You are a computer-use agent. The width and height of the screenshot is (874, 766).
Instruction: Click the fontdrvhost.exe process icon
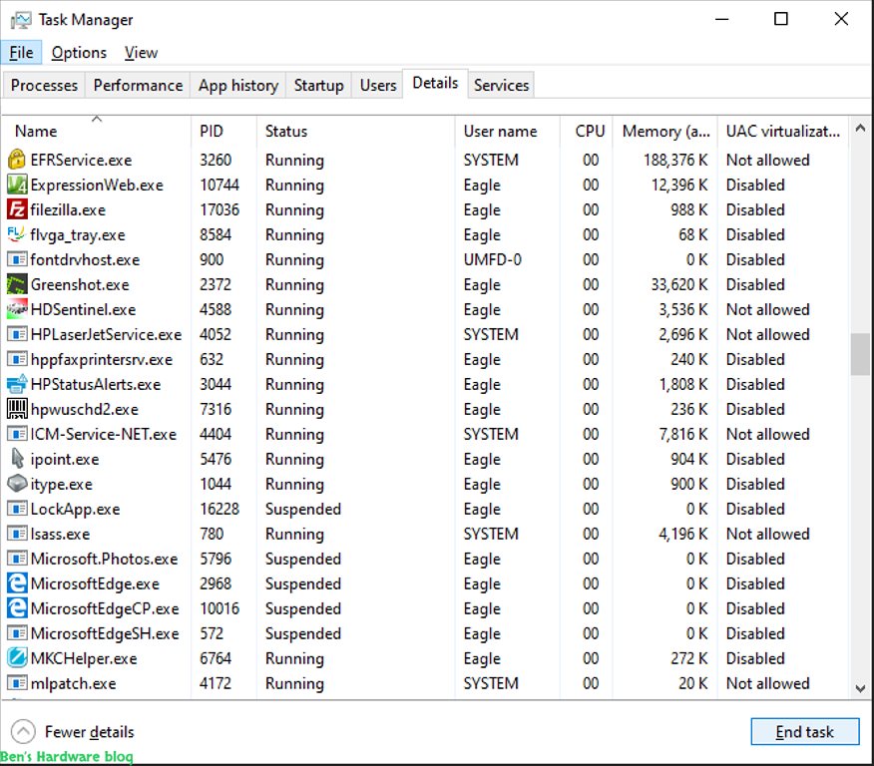click(x=17, y=259)
